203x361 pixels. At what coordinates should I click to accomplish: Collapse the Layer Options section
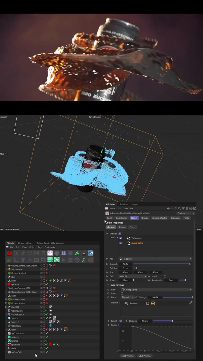pyautogui.click(x=108, y=285)
